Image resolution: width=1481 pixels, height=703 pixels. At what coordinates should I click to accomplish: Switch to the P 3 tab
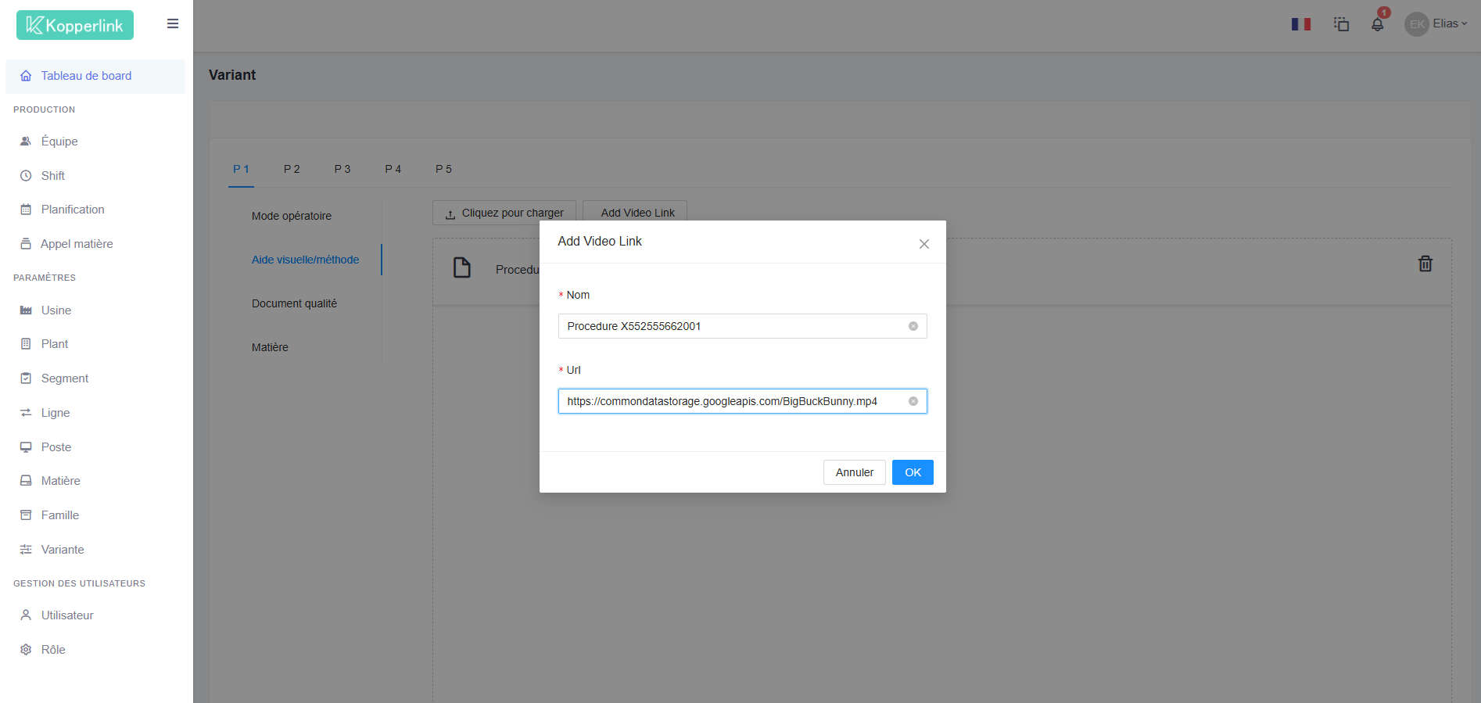tap(342, 169)
